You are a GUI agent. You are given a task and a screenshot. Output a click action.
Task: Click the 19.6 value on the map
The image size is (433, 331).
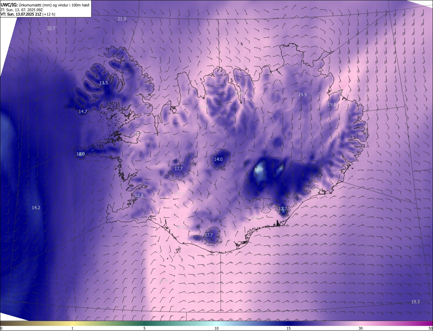tap(332, 105)
